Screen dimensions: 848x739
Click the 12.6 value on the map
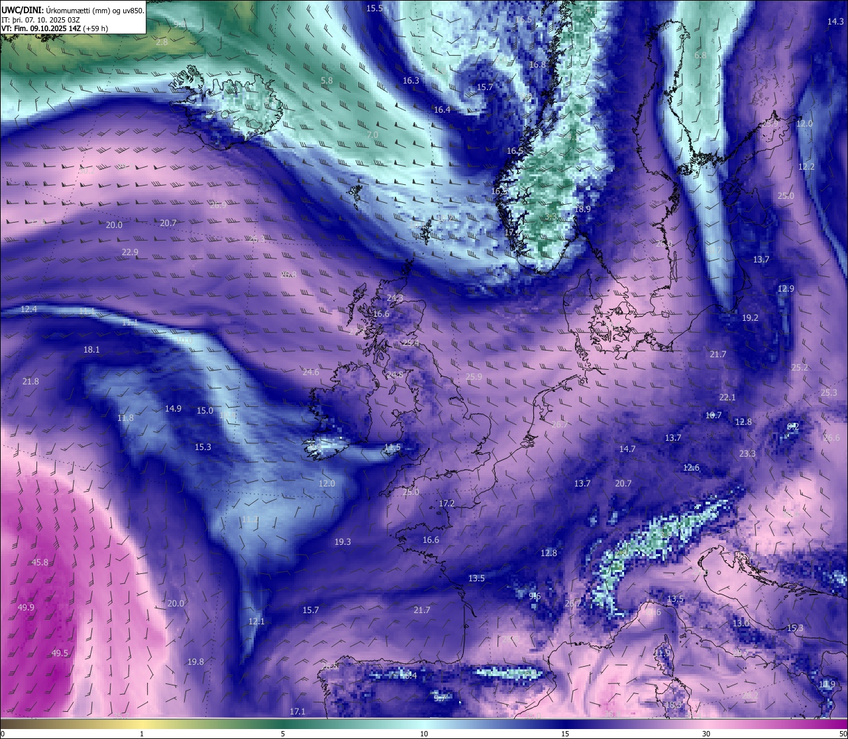click(691, 467)
